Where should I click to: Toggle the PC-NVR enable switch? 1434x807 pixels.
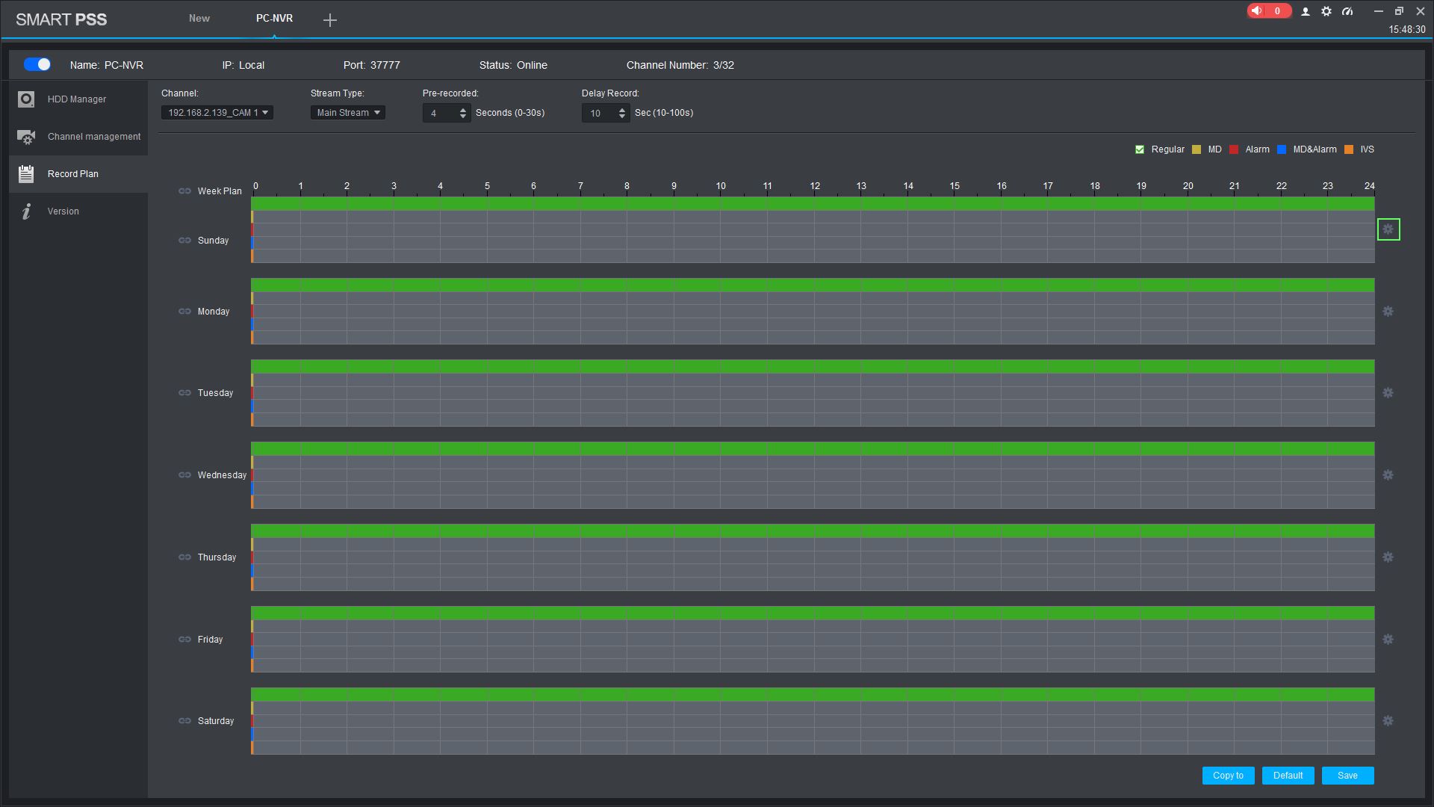[x=37, y=65]
